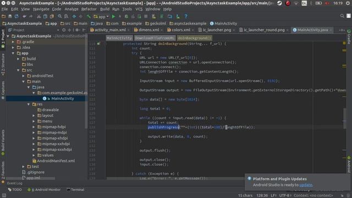Viewport: 352px width, 198px height.
Task: Expand the layout folder
Action: (x=34, y=116)
